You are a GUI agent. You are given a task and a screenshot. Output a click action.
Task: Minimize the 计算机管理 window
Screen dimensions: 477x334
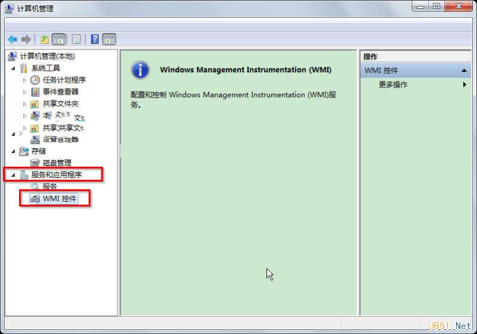pyautogui.click(x=421, y=6)
